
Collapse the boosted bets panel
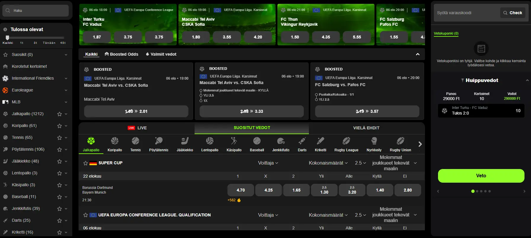pos(418,54)
